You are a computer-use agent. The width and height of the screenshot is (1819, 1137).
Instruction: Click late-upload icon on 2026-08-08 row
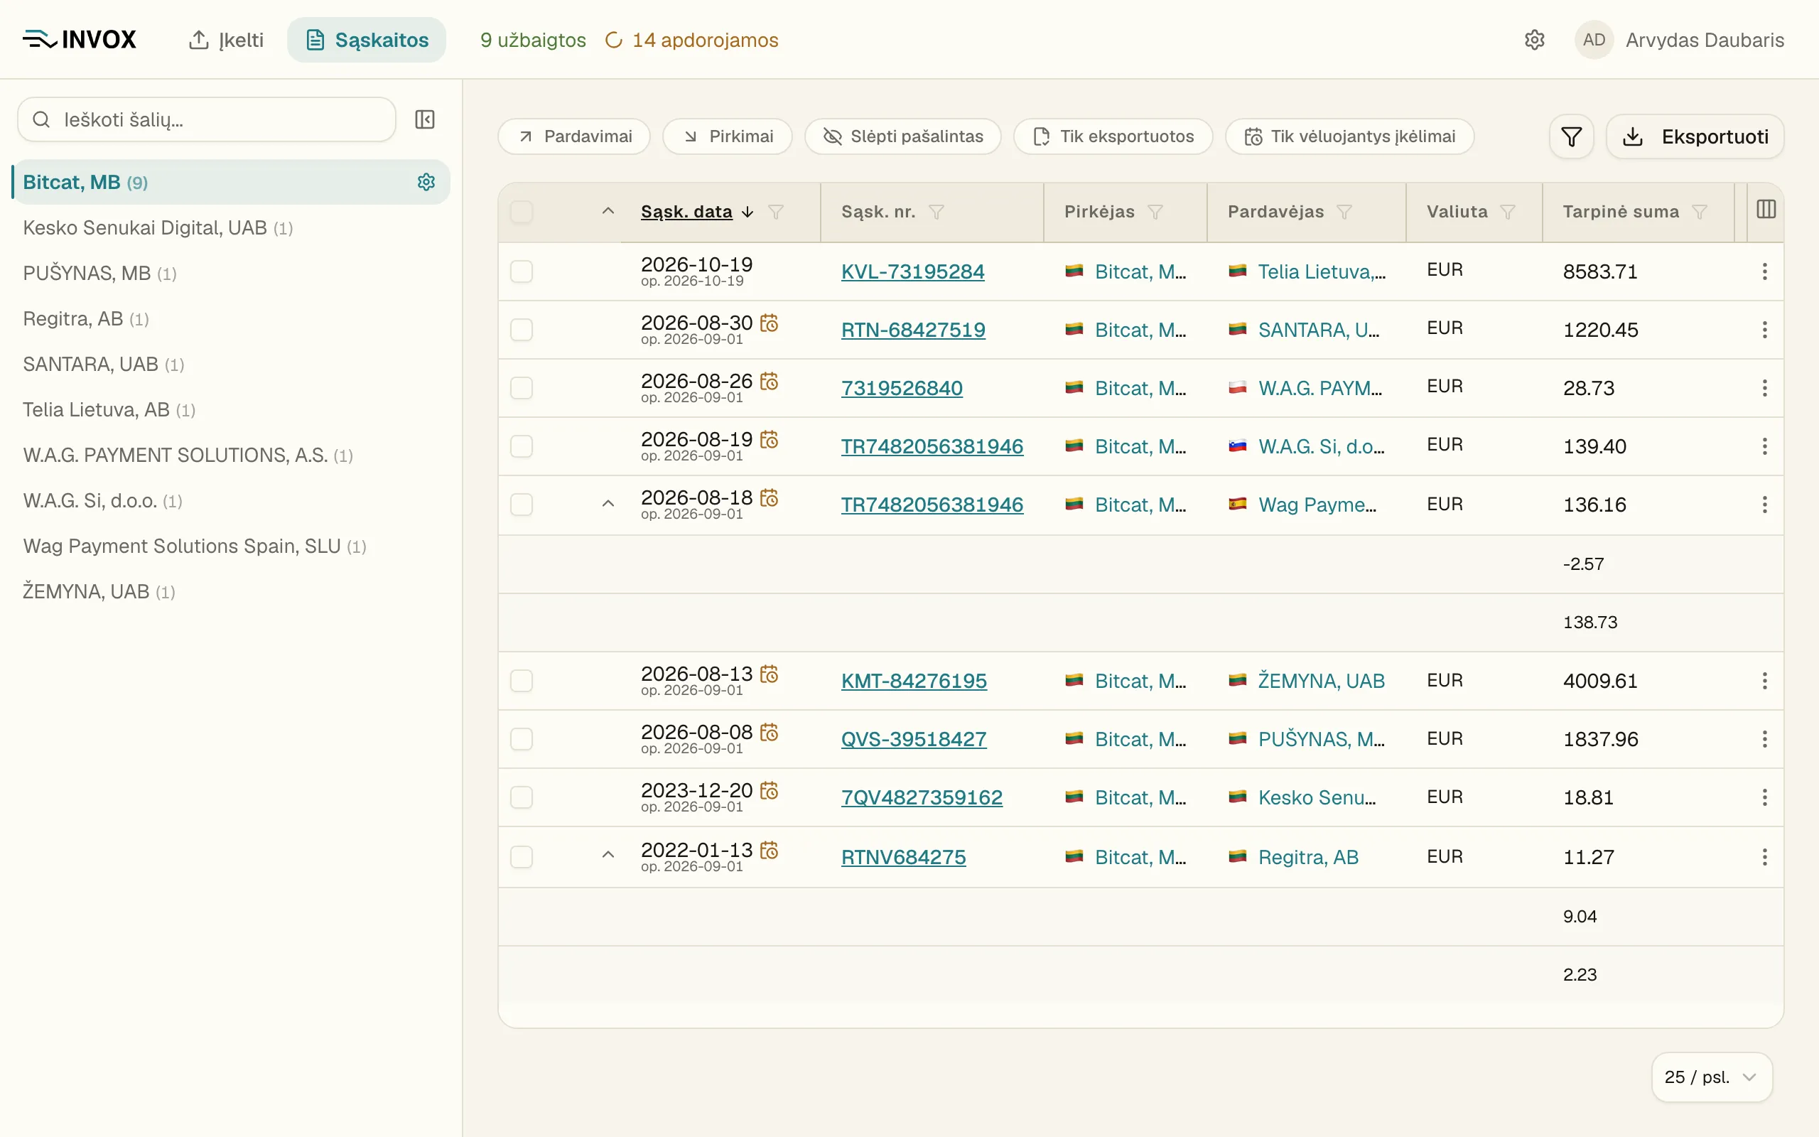click(769, 733)
